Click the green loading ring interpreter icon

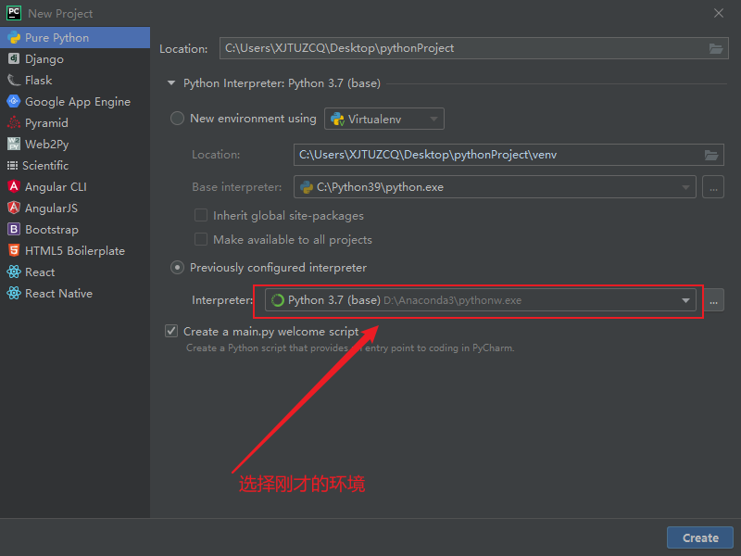click(x=277, y=300)
